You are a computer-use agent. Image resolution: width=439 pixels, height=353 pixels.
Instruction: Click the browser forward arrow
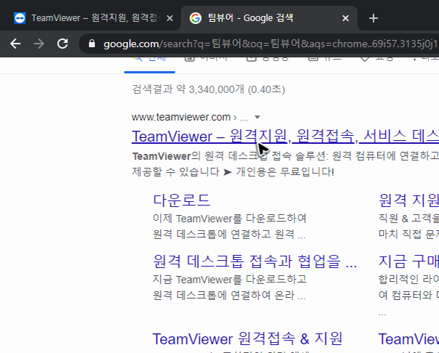[39, 44]
